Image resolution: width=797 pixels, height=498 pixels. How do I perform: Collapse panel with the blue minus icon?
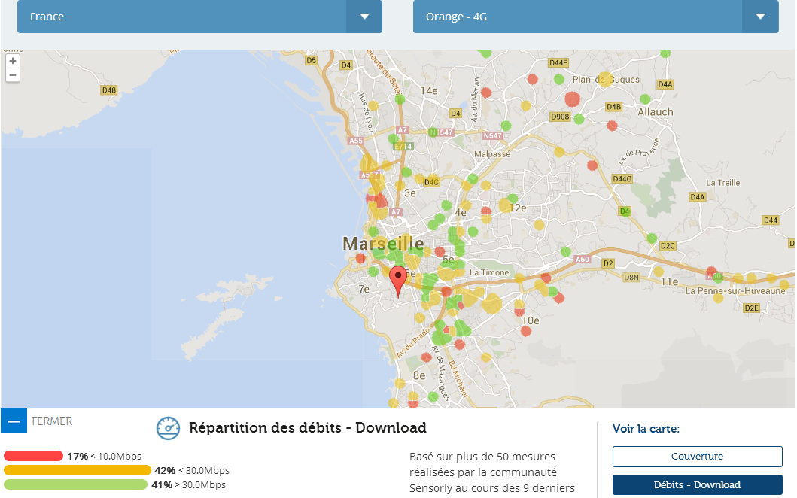click(14, 421)
